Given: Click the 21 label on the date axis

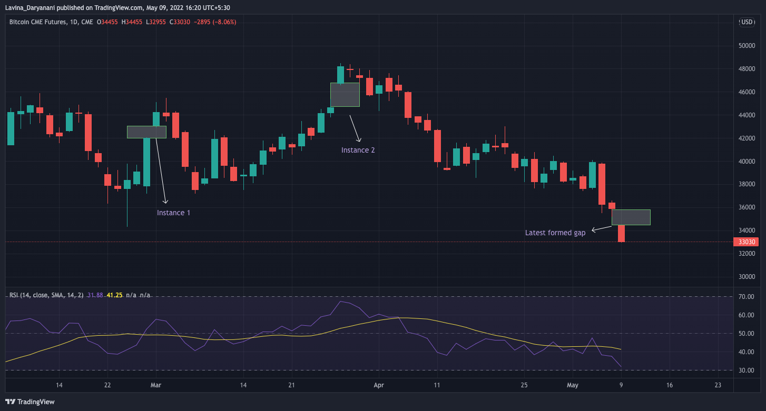Looking at the screenshot, I should tap(291, 385).
